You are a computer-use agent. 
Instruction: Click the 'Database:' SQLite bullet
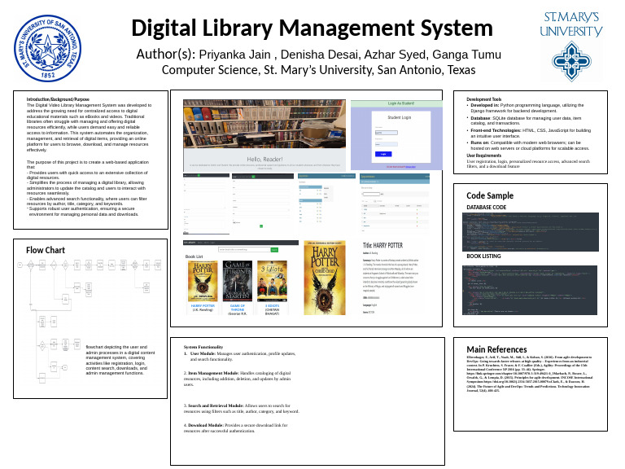(x=526, y=121)
